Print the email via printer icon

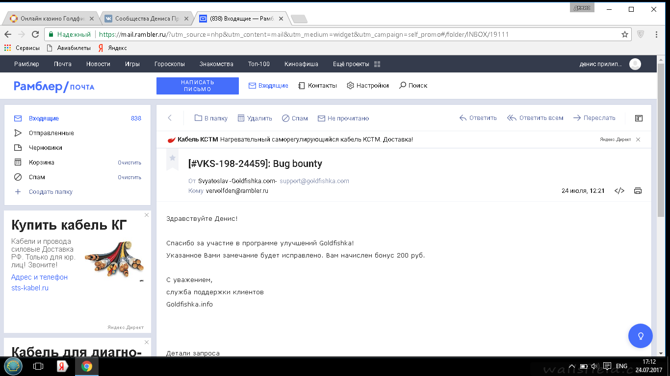point(638,191)
